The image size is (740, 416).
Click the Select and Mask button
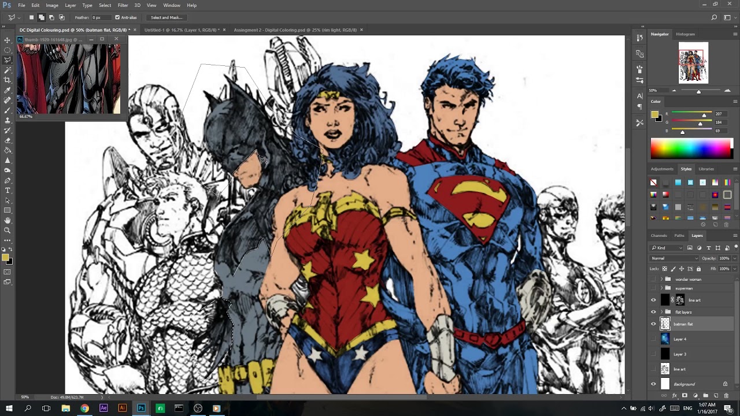coord(166,17)
